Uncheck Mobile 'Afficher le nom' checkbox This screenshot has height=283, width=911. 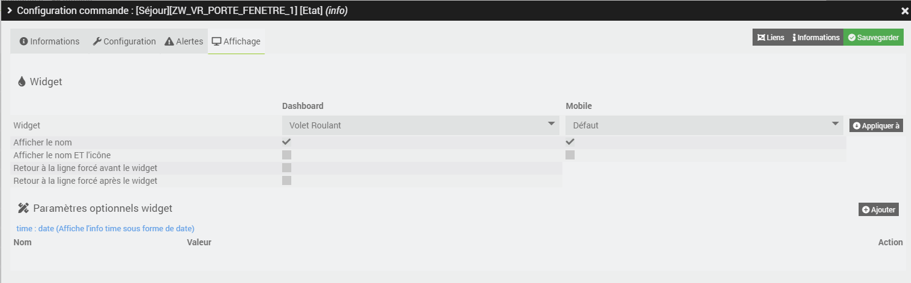570,142
